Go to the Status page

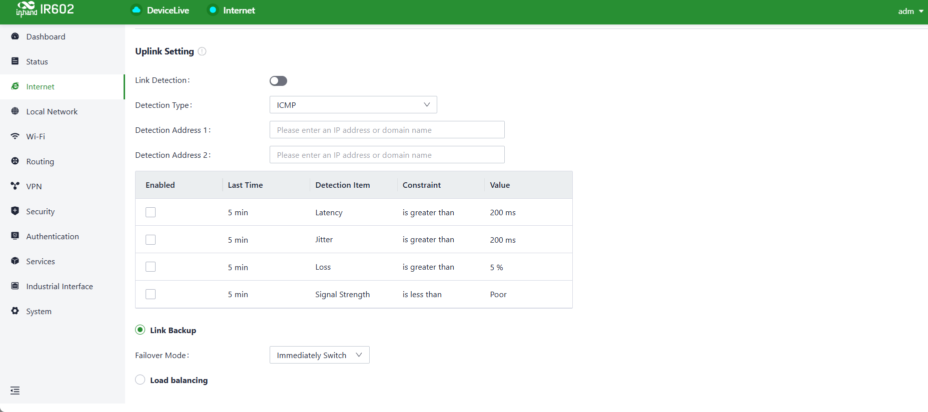click(x=62, y=62)
